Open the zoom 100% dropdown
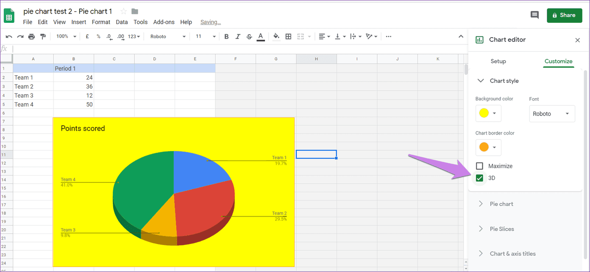The image size is (590, 272). point(66,37)
